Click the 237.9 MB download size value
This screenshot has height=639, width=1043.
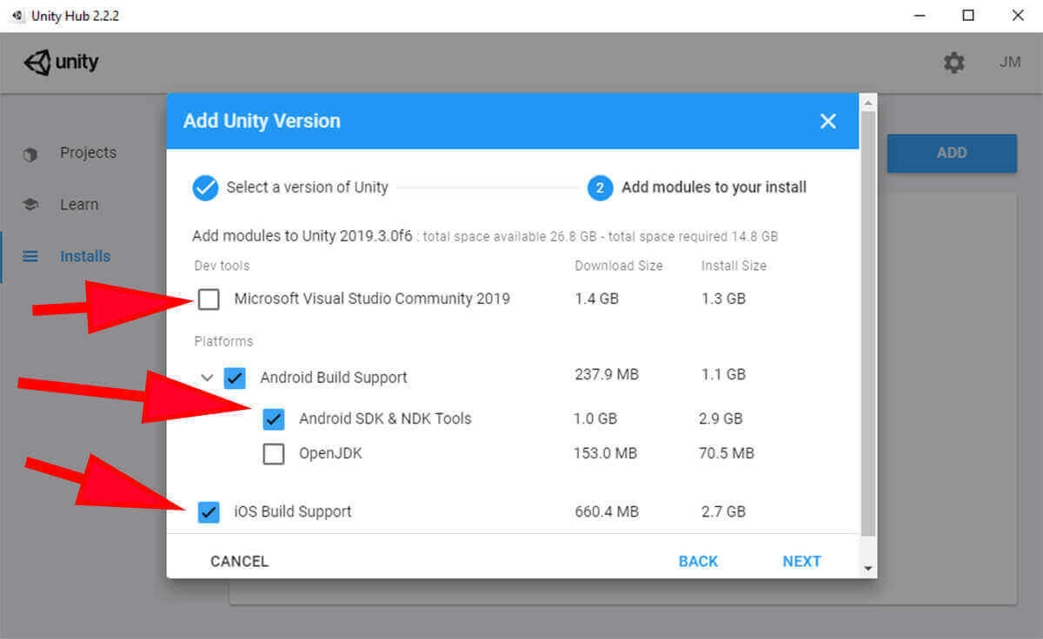click(607, 375)
